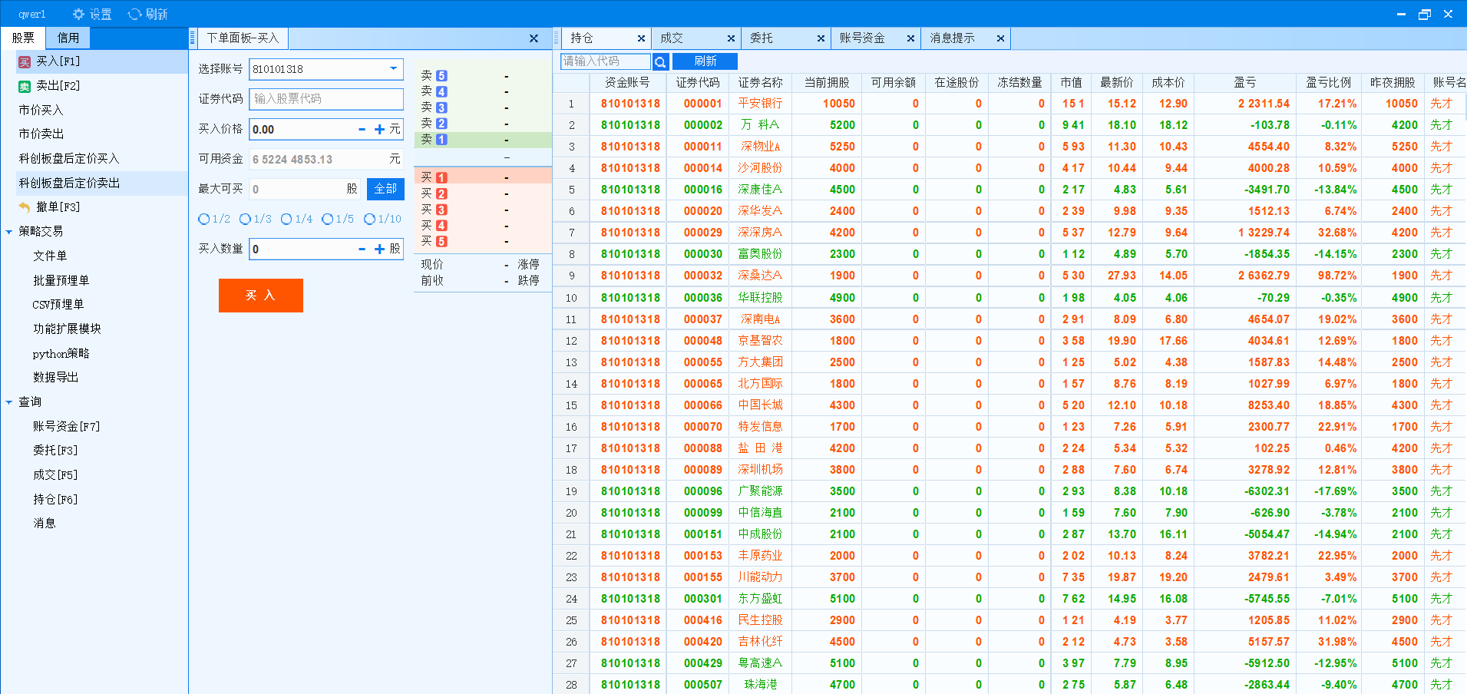This screenshot has width=1467, height=694.
Task: Open the 消息提示 tab
Action: click(952, 38)
